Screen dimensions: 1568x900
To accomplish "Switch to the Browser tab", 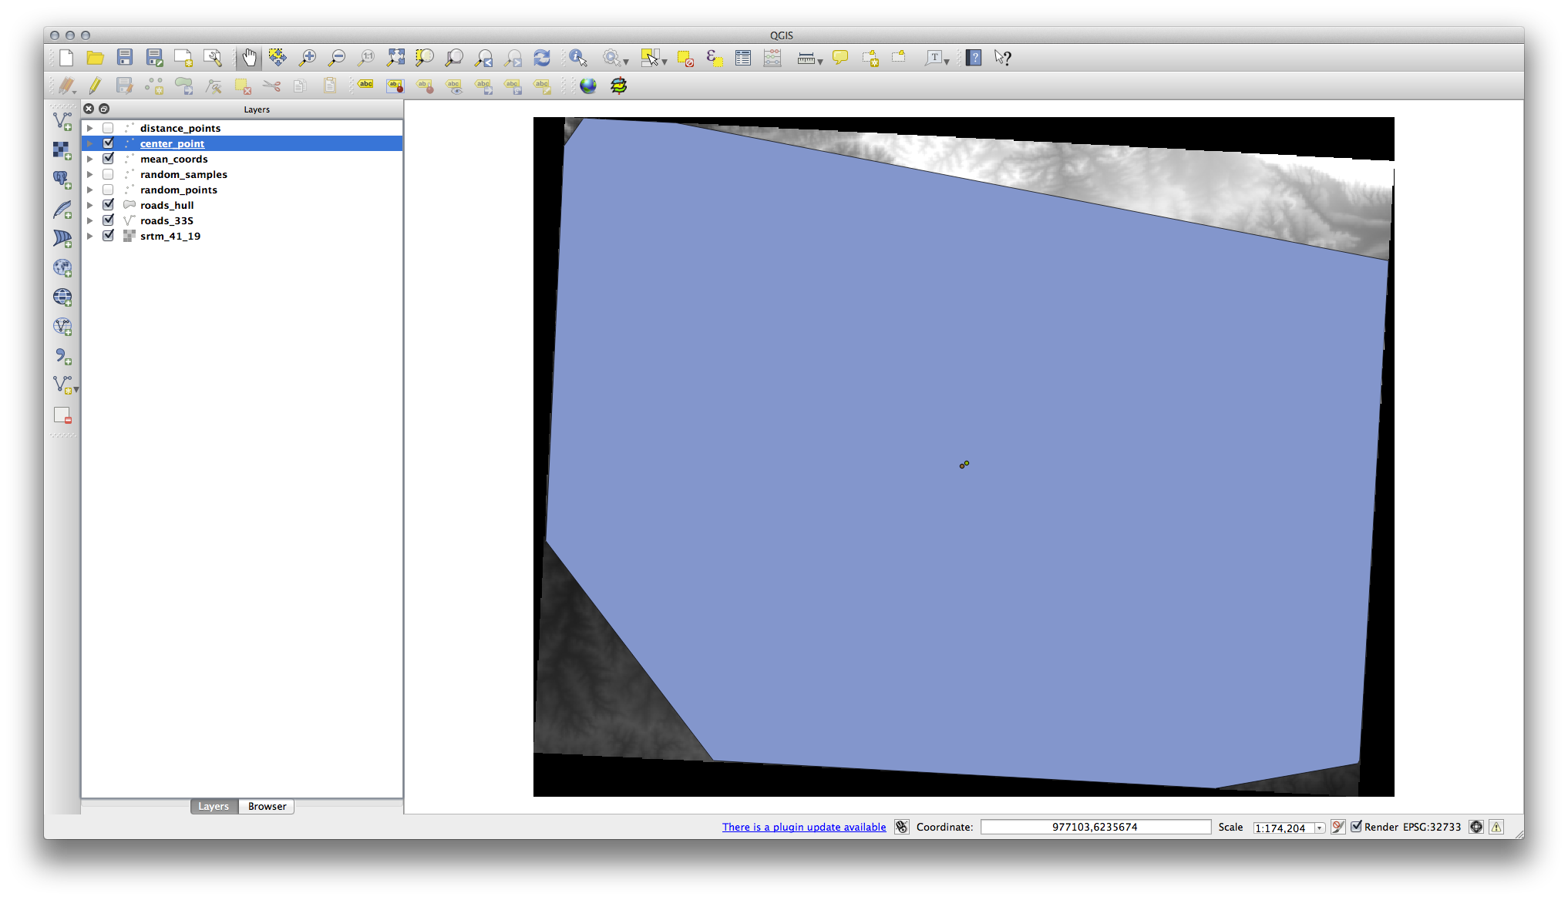I will click(x=267, y=806).
